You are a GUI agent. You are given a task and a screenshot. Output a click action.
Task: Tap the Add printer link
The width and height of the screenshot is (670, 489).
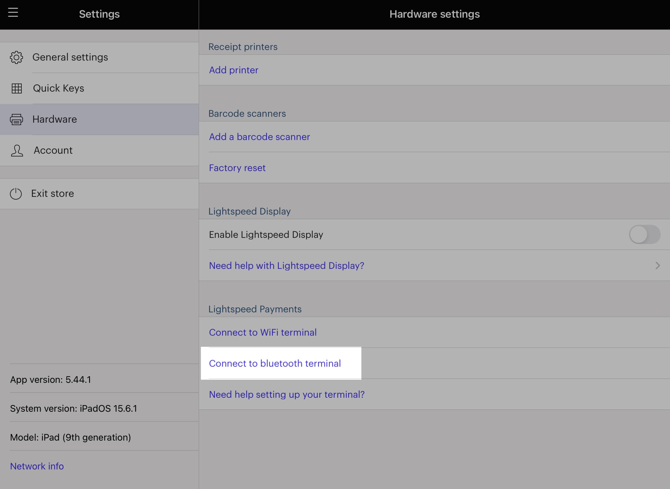coord(233,70)
